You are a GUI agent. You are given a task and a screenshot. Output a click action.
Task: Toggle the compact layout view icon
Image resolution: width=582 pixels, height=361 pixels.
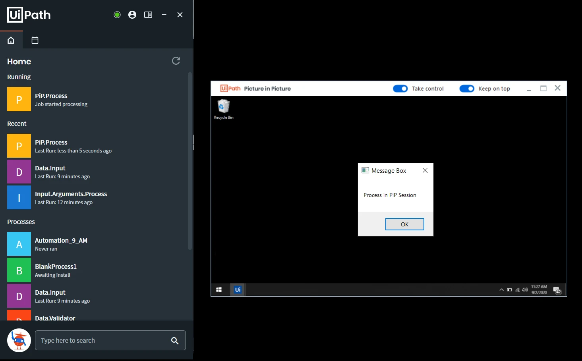[148, 15]
